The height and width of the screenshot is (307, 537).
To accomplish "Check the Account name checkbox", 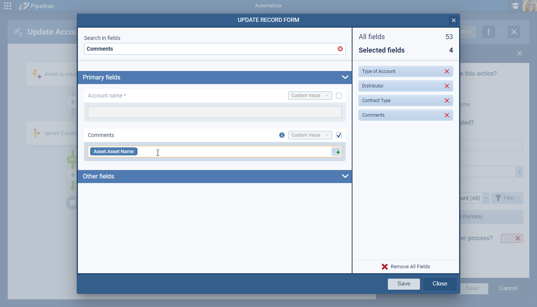I will pos(339,96).
